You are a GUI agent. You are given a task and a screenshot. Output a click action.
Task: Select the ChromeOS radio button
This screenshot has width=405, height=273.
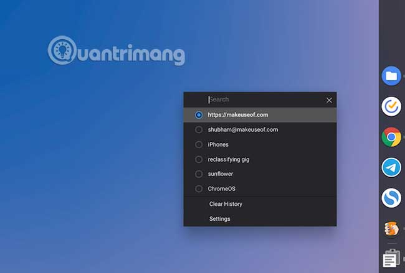(x=199, y=188)
